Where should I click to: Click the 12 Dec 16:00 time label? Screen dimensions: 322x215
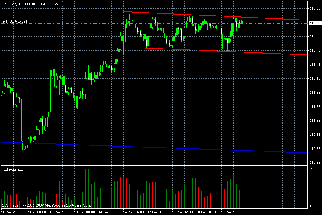pos(60,212)
